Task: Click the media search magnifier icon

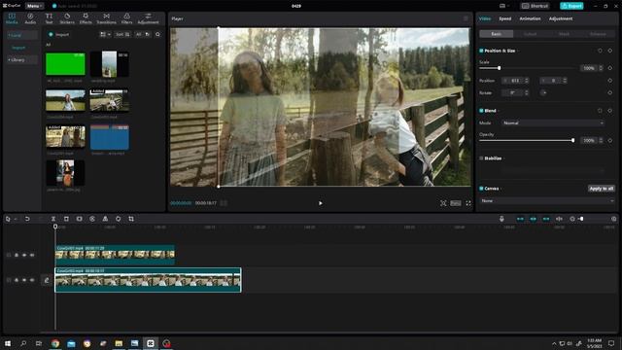Action: [x=157, y=35]
